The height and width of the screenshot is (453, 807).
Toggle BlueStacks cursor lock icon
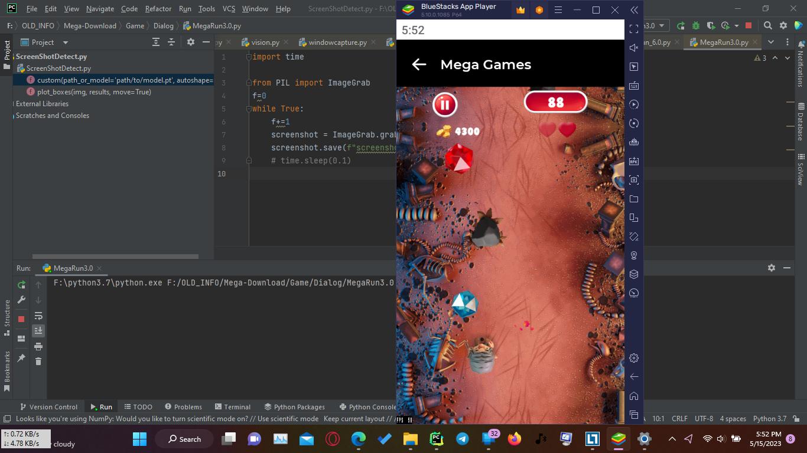[x=634, y=67]
